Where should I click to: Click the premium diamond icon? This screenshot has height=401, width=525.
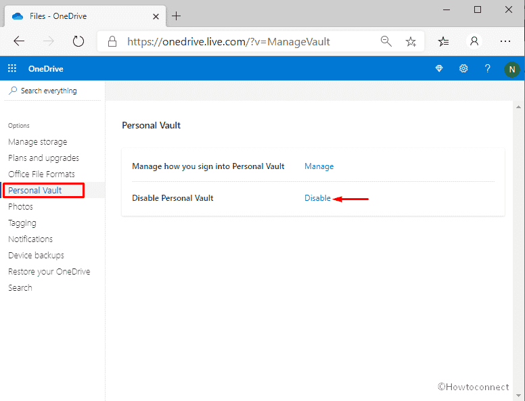pyautogui.click(x=439, y=68)
